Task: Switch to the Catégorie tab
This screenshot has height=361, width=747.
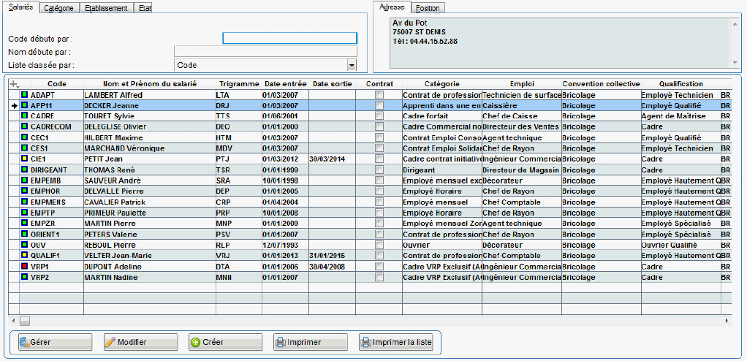Action: 58,8
